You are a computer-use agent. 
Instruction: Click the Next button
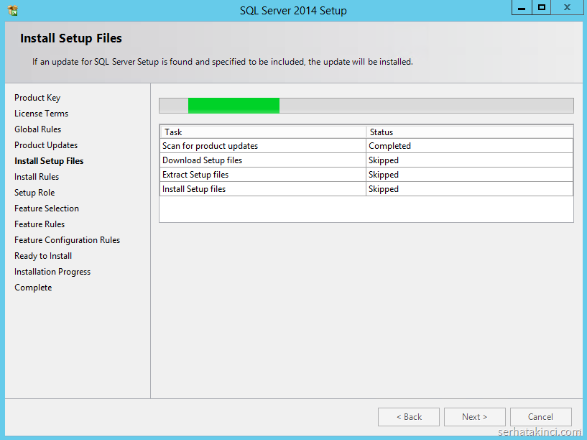(x=474, y=417)
